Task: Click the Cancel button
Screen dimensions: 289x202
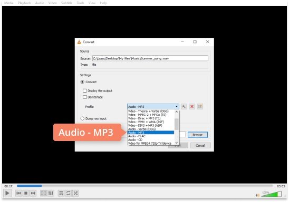Action: coord(200,146)
